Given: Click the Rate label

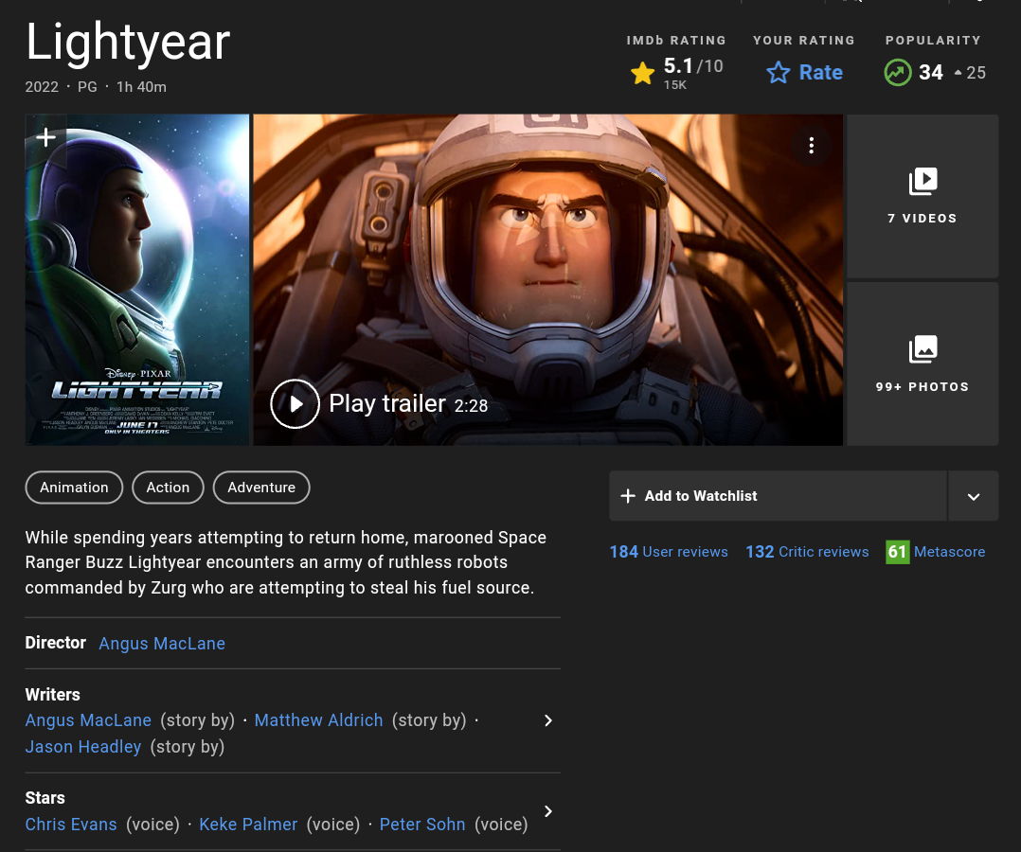Looking at the screenshot, I should [820, 72].
